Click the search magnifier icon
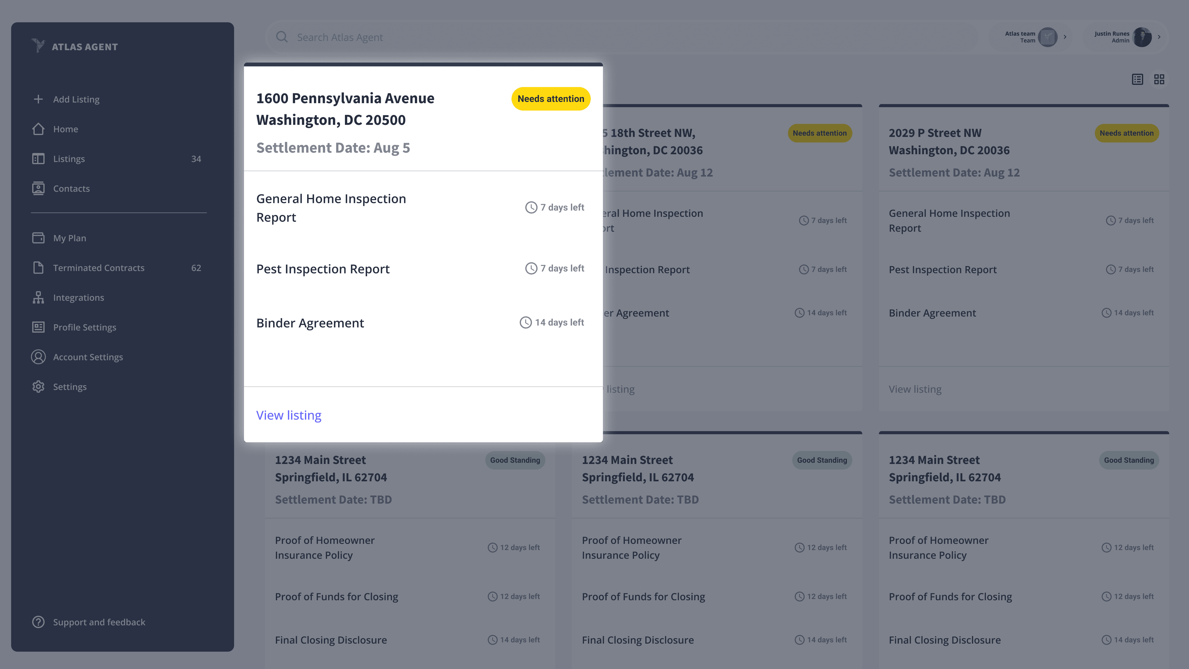Image resolution: width=1189 pixels, height=669 pixels. coord(281,37)
